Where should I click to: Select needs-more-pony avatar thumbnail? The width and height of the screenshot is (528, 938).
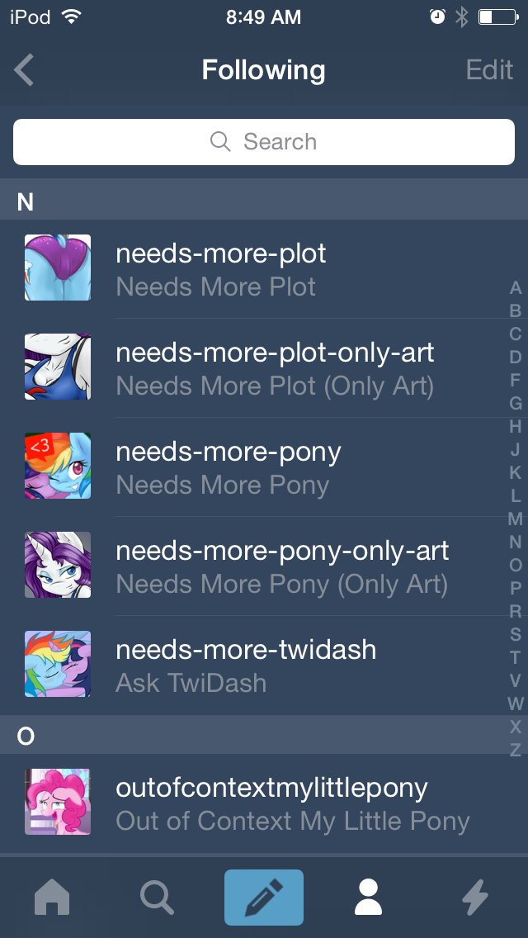58,466
